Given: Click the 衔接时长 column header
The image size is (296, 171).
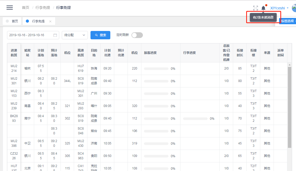Looking at the screenshot, I should tap(240, 53).
